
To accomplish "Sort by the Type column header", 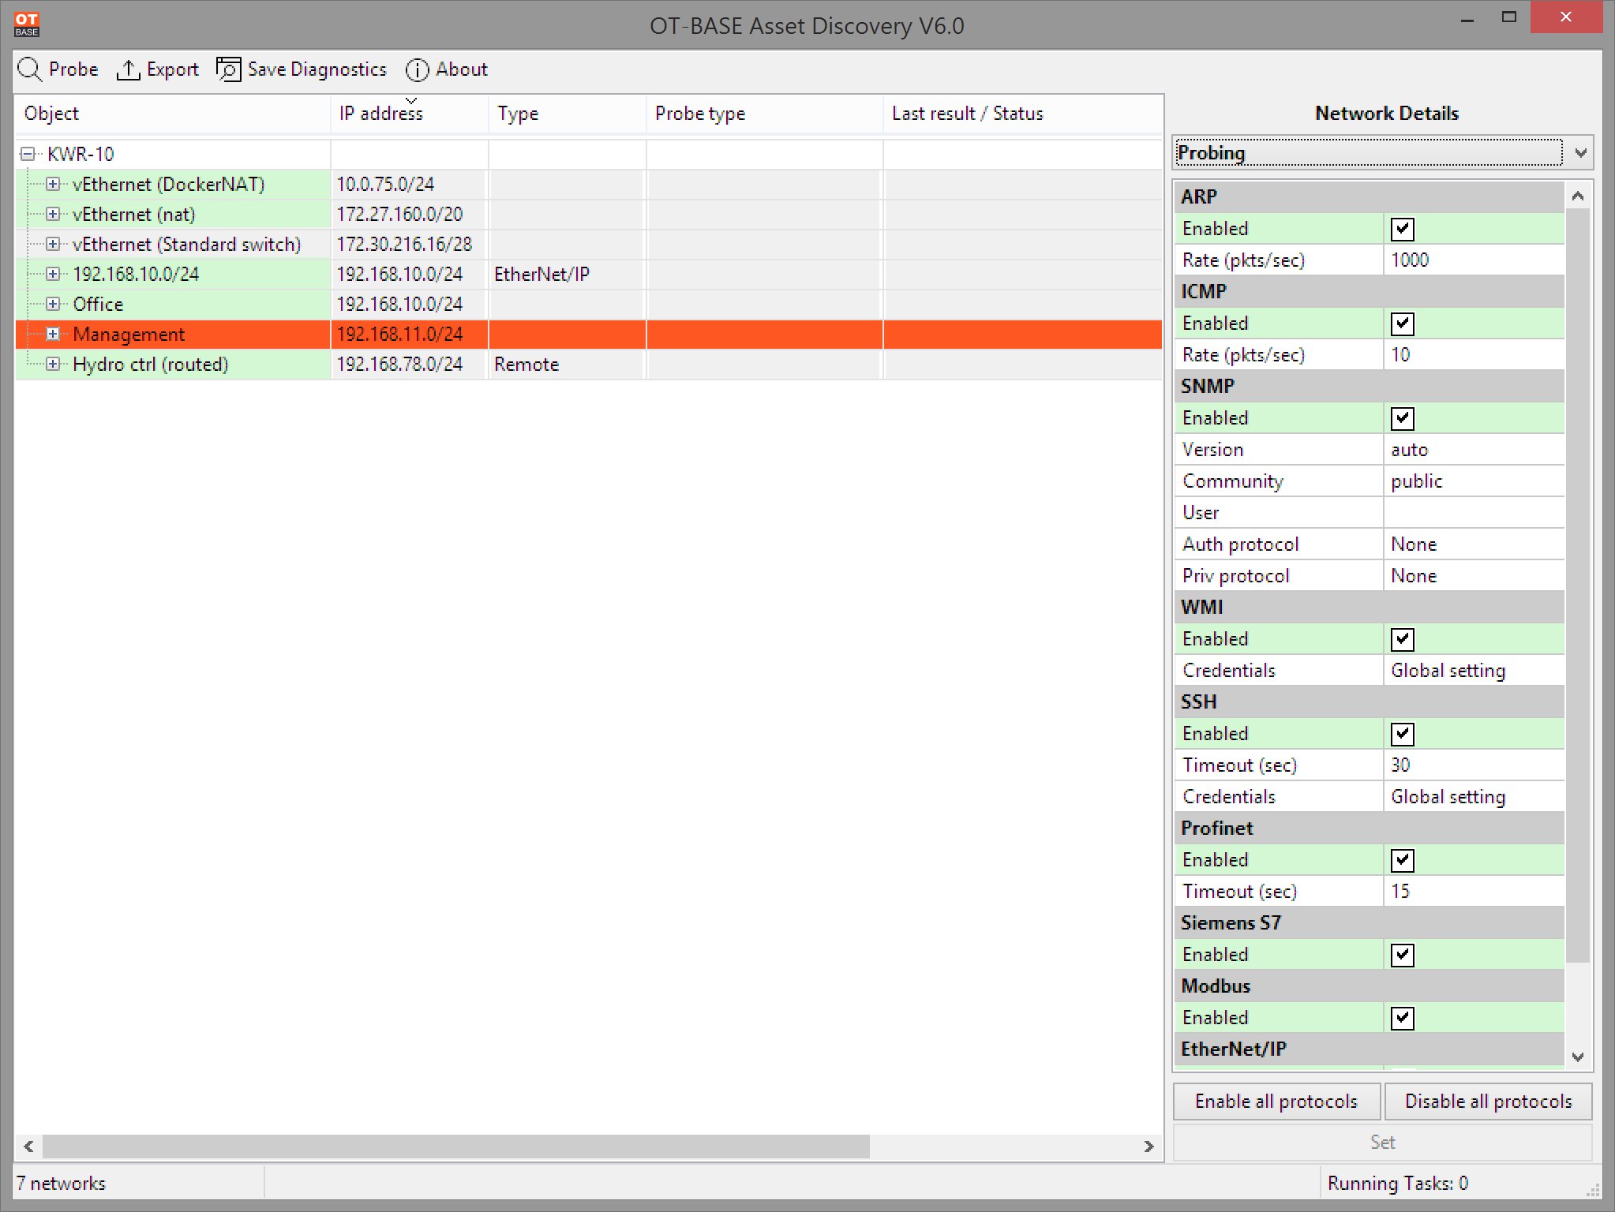I will (568, 114).
